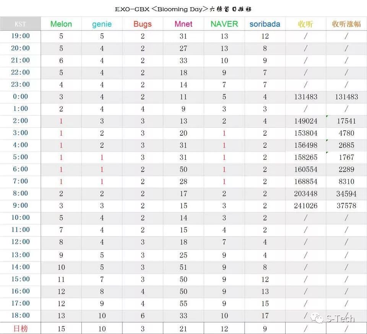This screenshot has width=367, height=334.
Task: Click the 149024 listening count cell
Action: pyautogui.click(x=306, y=121)
